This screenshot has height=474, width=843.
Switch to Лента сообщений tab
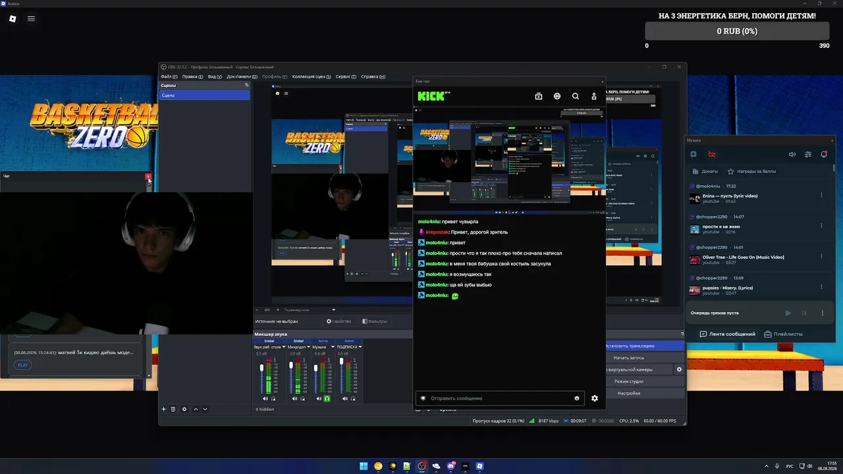pyautogui.click(x=727, y=334)
